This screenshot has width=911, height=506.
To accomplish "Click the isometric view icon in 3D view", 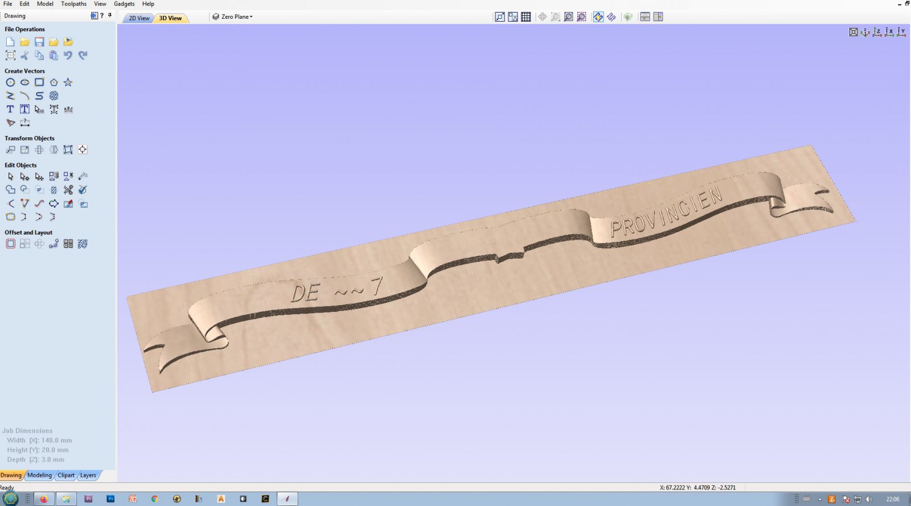I will click(865, 32).
